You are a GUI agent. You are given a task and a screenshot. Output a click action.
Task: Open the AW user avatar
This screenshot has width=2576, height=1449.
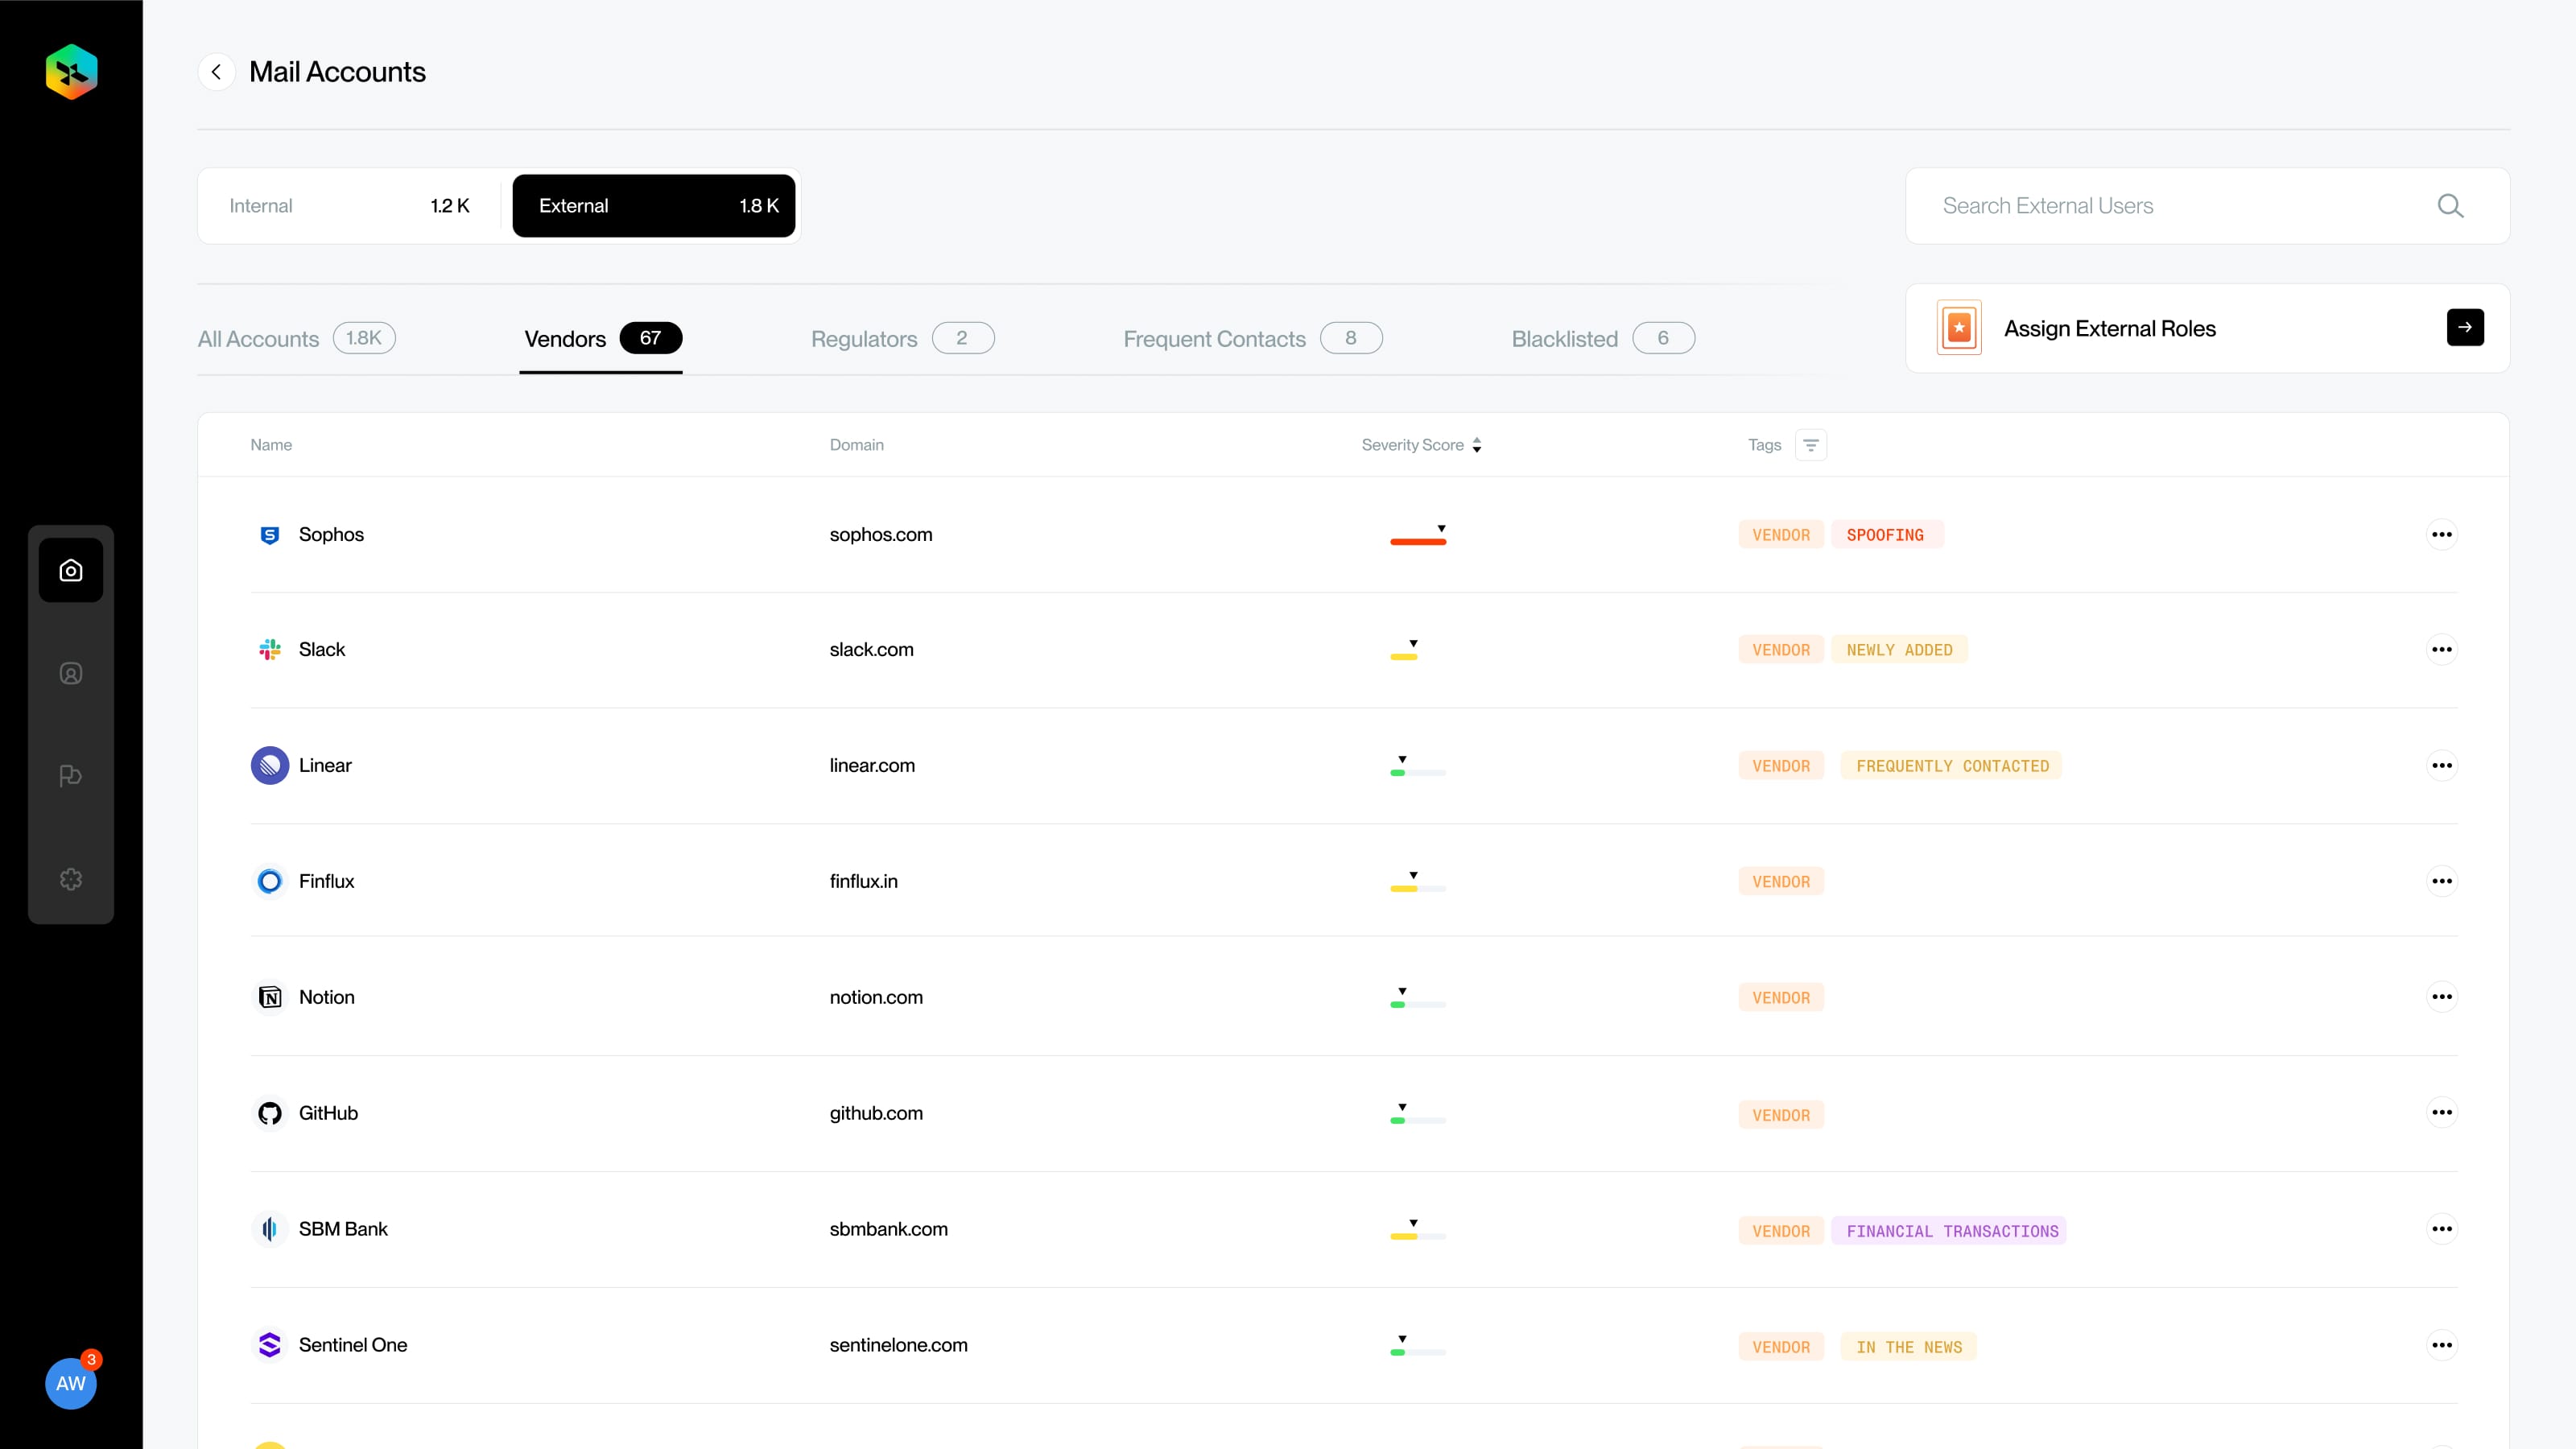(x=71, y=1383)
